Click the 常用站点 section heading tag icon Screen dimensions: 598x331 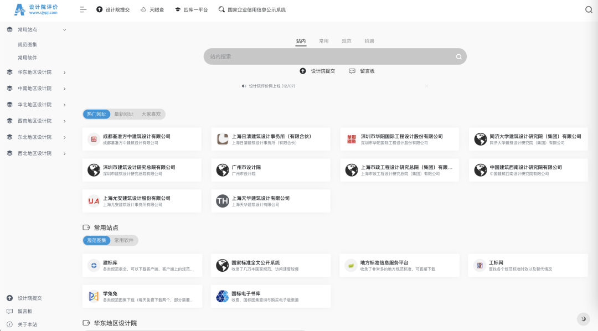(86, 227)
